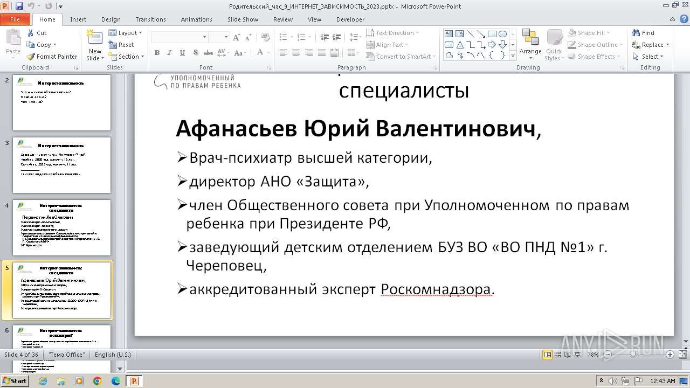Click zoom out minus button

click(608, 355)
